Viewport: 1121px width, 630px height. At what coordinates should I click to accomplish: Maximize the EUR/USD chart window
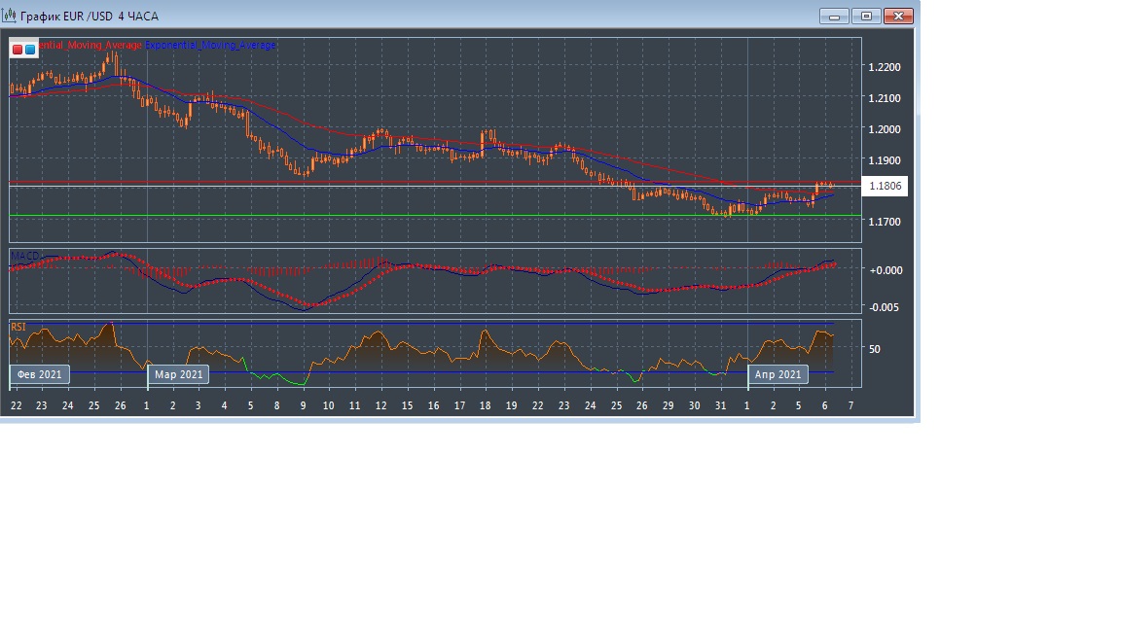point(866,17)
